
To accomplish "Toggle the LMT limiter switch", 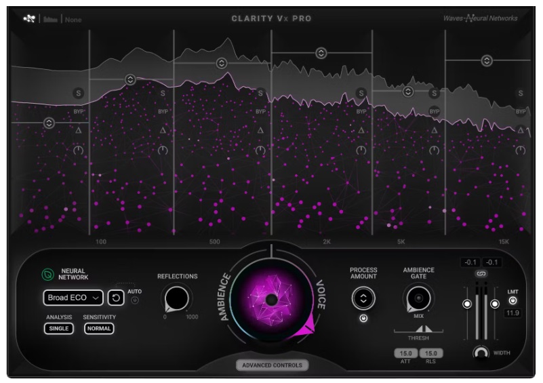I will (x=513, y=300).
